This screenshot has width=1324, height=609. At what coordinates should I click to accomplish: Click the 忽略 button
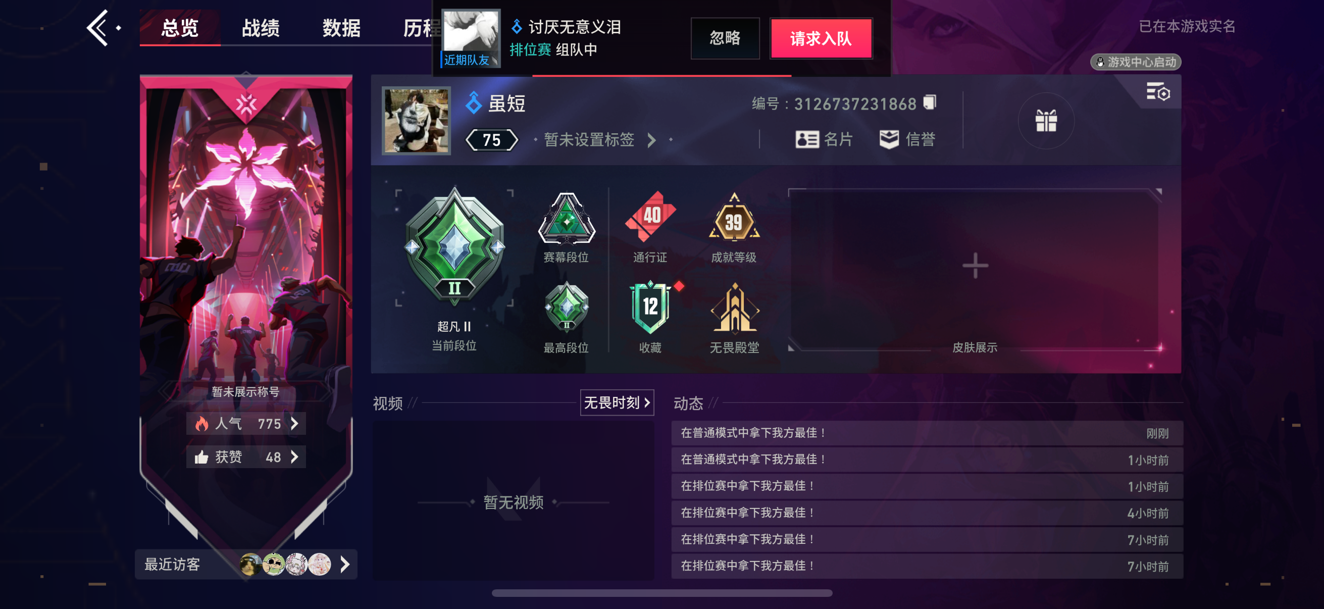click(725, 38)
